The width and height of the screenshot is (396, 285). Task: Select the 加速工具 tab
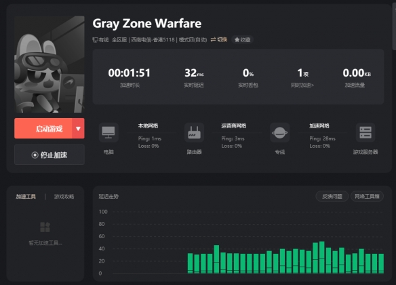coord(26,197)
